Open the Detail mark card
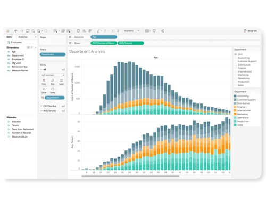This screenshot has height=200, width=266. (44, 91)
